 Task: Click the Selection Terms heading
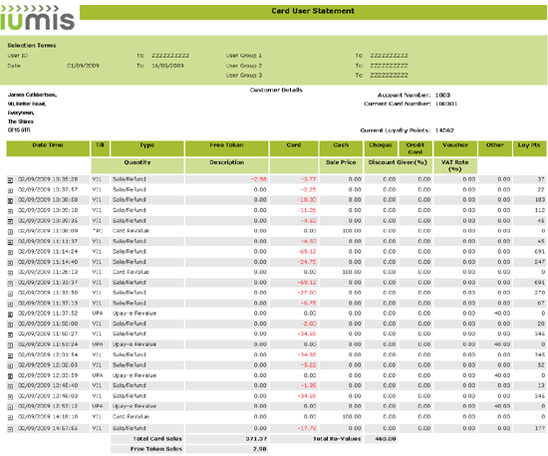click(x=32, y=46)
